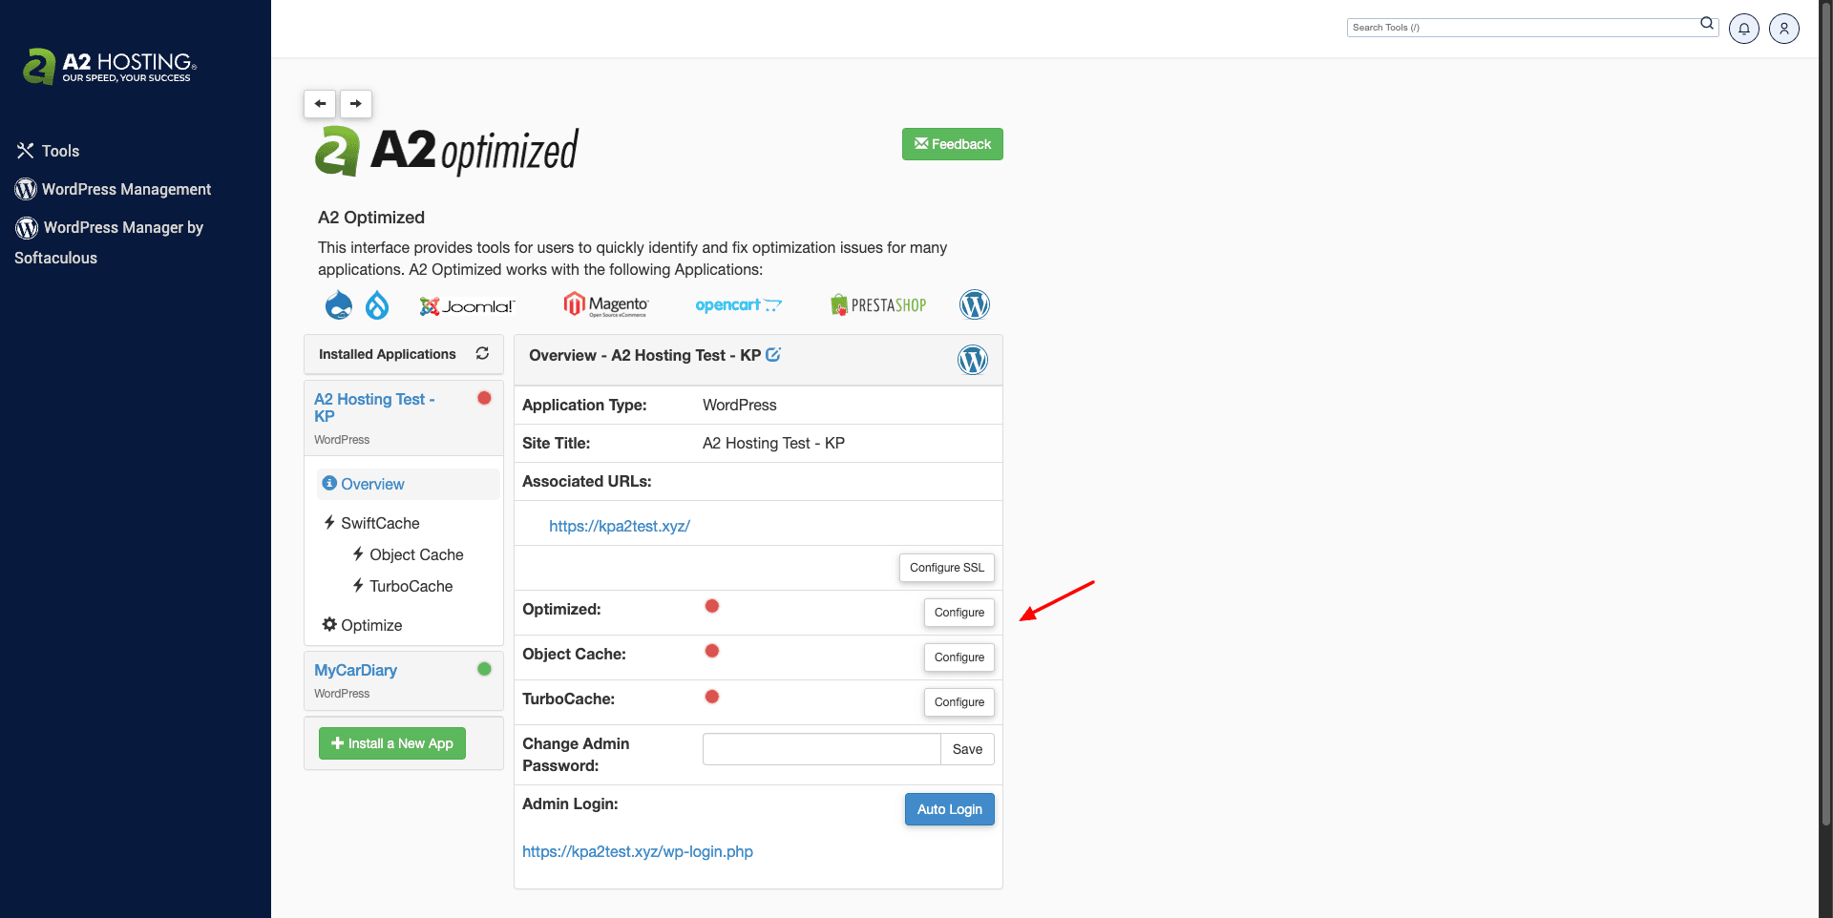Select the A2 Hosting Test - KP application
Image resolution: width=1833 pixels, height=918 pixels.
tap(374, 407)
